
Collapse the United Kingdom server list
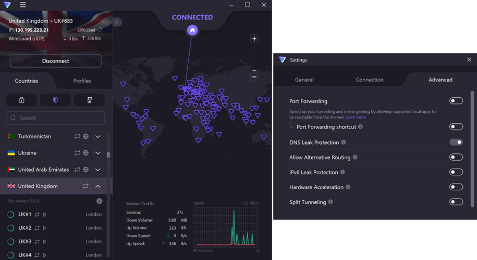[x=97, y=186]
